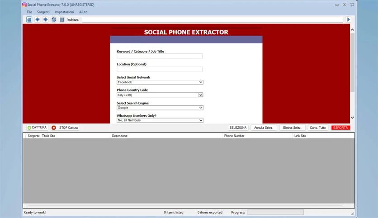The width and height of the screenshot is (378, 218).
Task: Click the vertical scrollbar thumb of web panel
Action: coord(352,63)
